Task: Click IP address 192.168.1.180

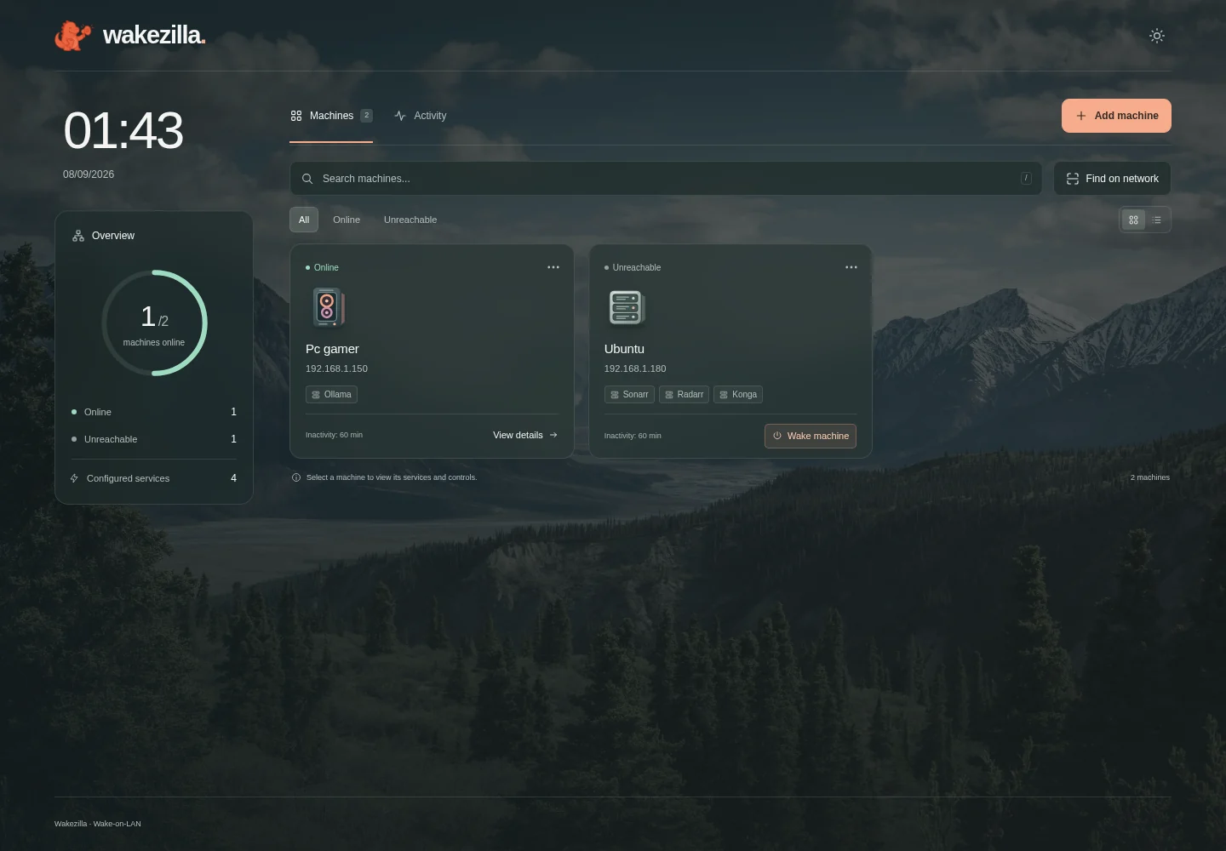Action: (x=635, y=368)
